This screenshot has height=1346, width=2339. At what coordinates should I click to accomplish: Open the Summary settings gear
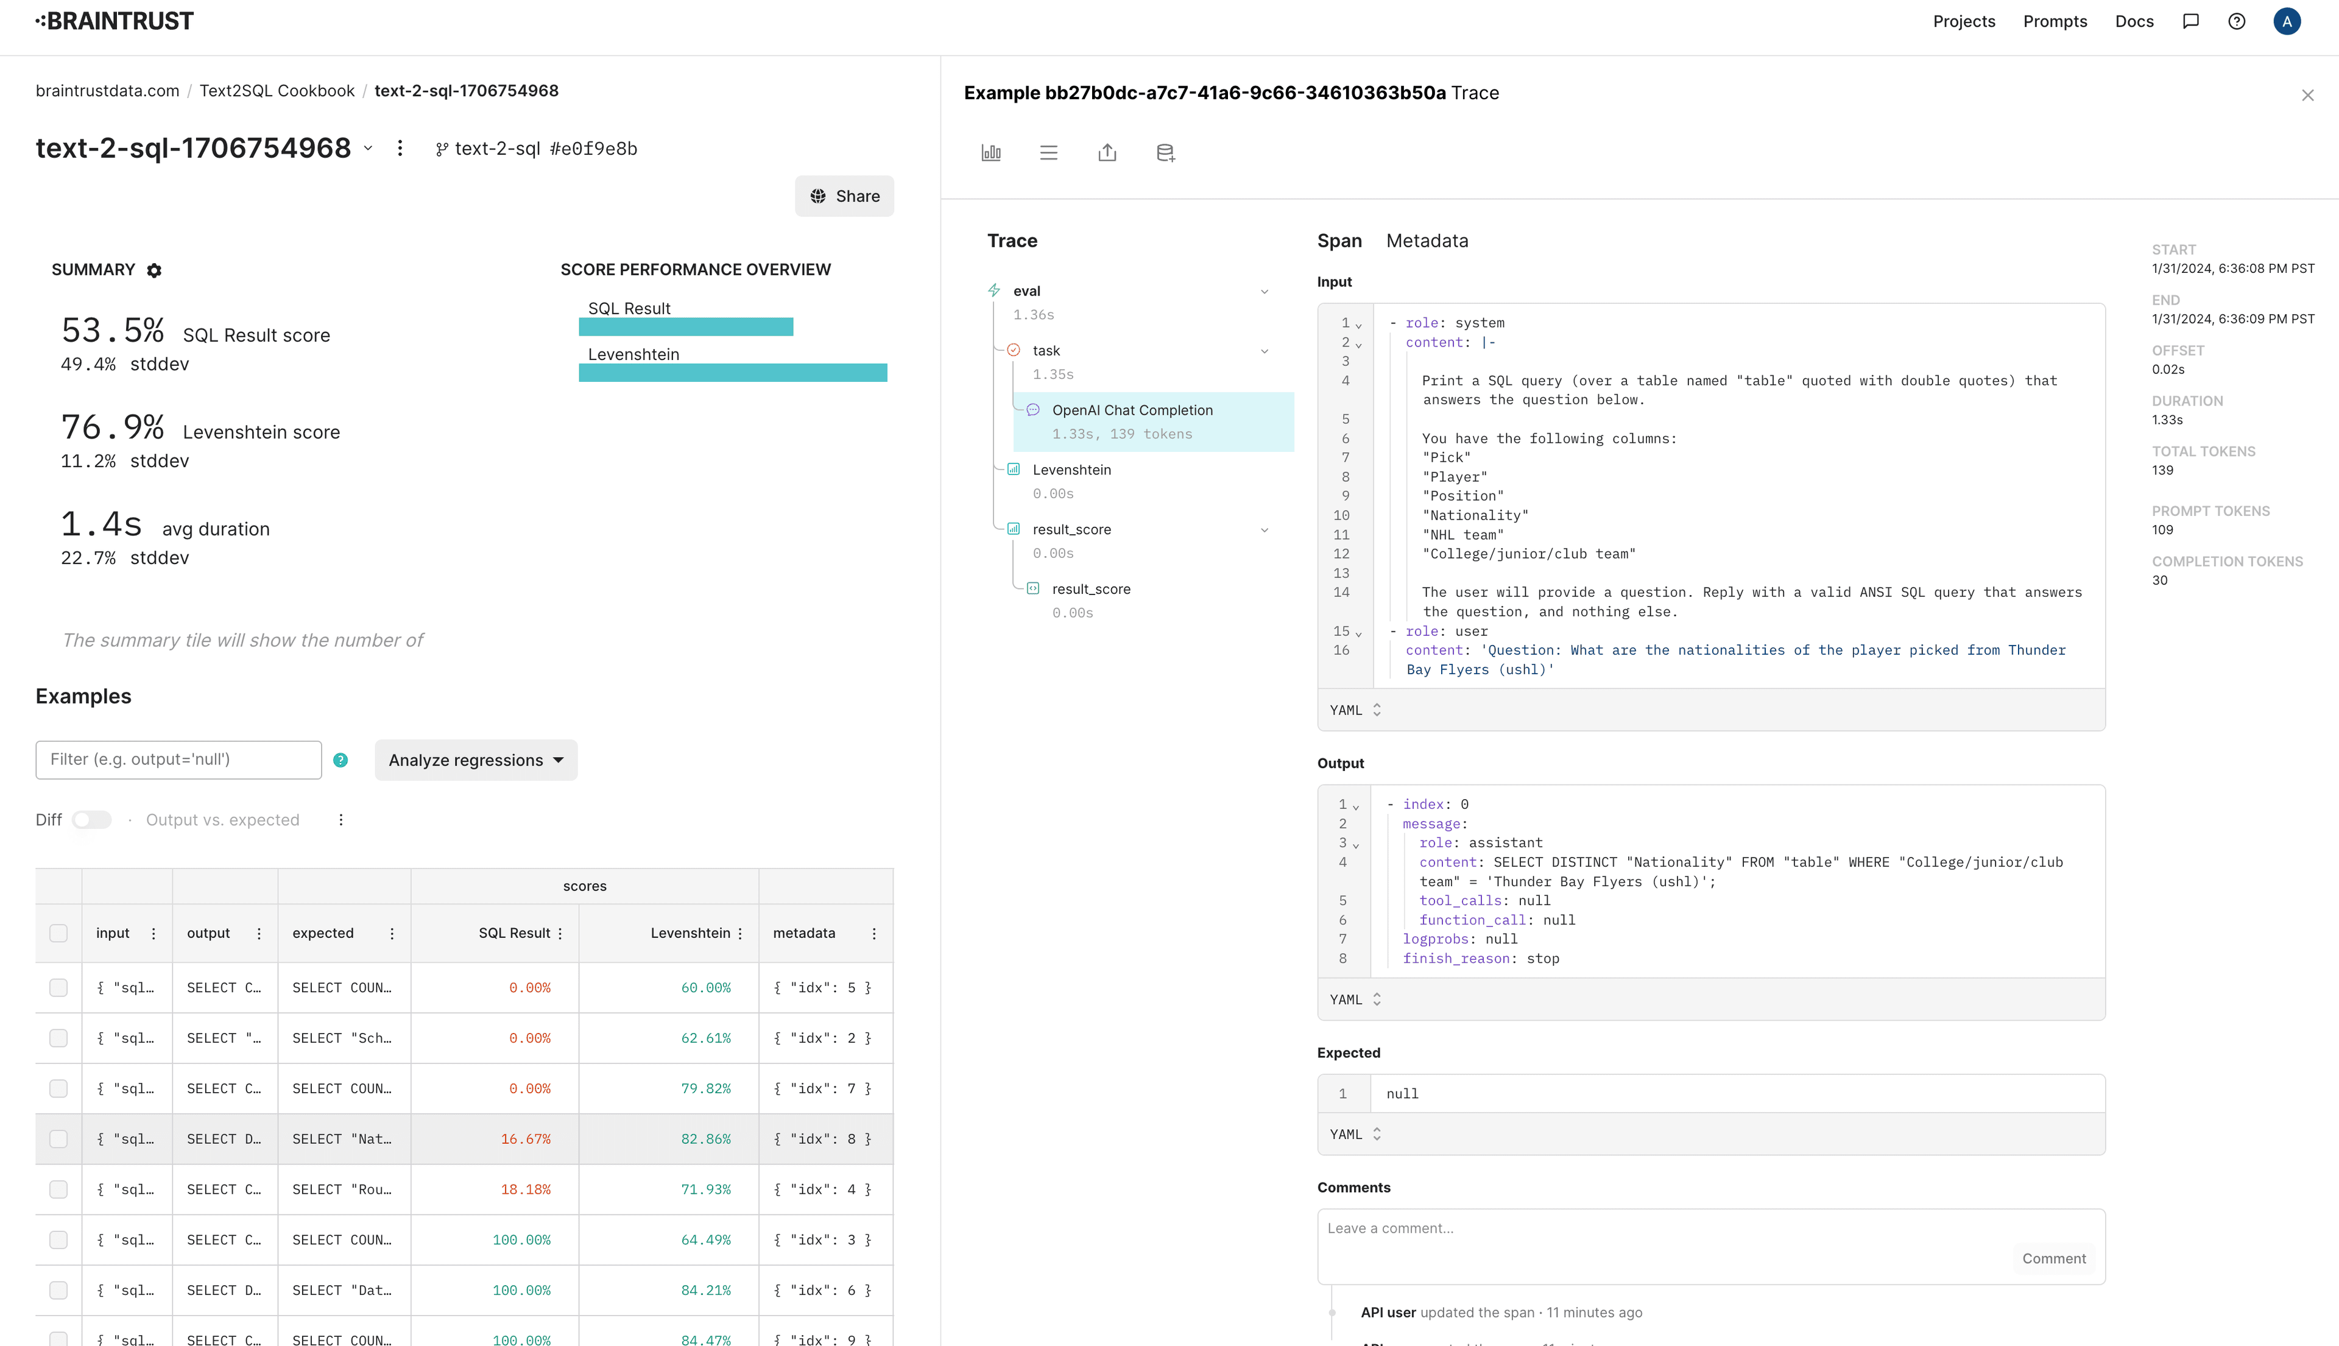tap(154, 270)
